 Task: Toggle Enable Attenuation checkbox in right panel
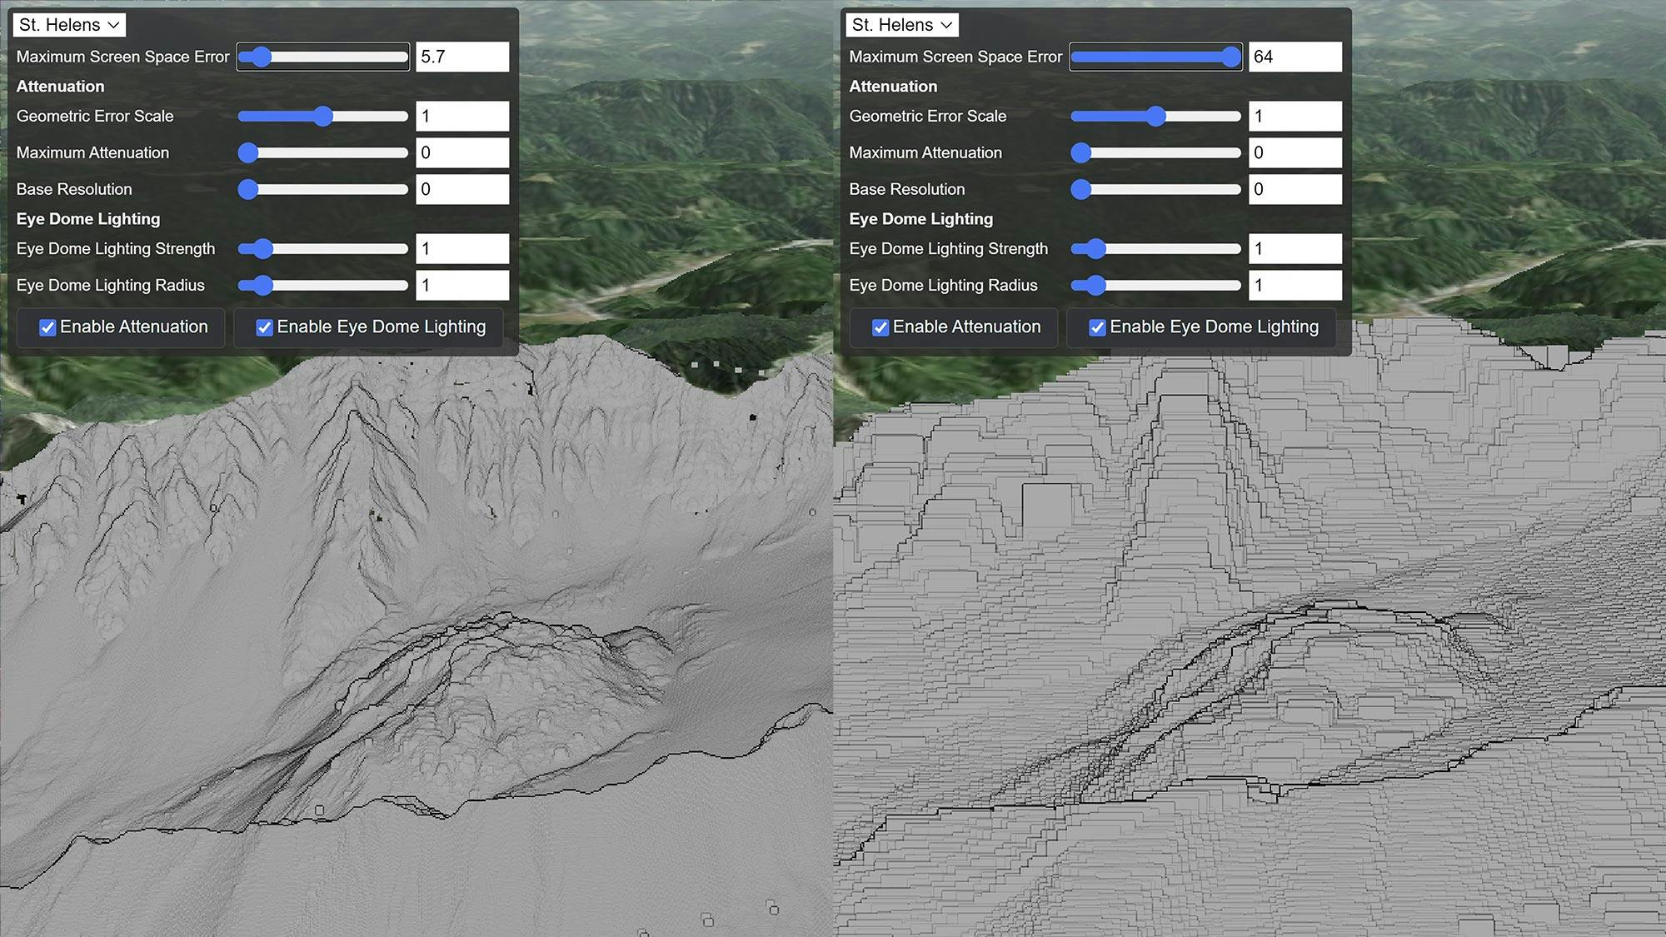coord(881,327)
